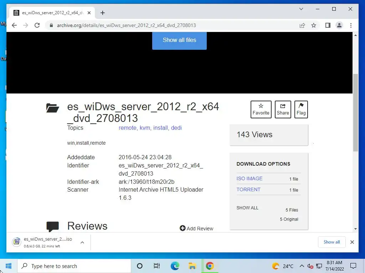Screen dimensions: 365x273
Task: Expand download item options chevron
Action: 82,242
